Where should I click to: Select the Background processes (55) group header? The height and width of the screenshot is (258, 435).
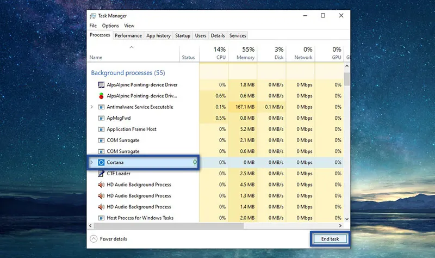[x=128, y=73]
